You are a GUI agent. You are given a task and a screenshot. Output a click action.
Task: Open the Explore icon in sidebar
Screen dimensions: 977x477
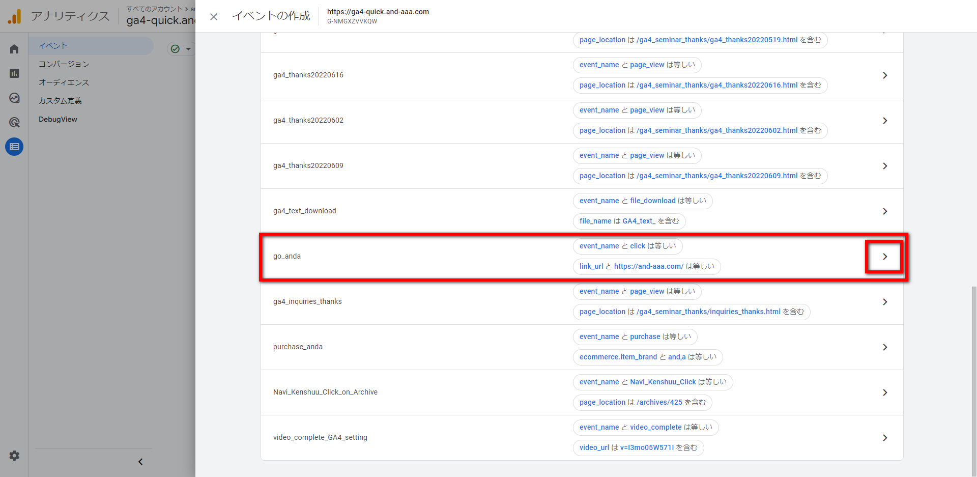coord(14,98)
